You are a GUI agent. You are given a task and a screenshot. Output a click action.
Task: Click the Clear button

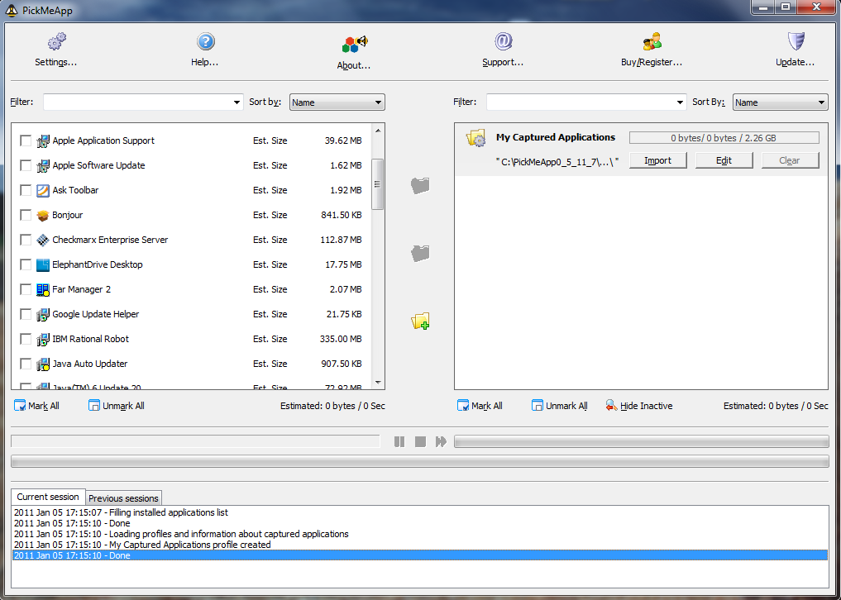point(790,160)
